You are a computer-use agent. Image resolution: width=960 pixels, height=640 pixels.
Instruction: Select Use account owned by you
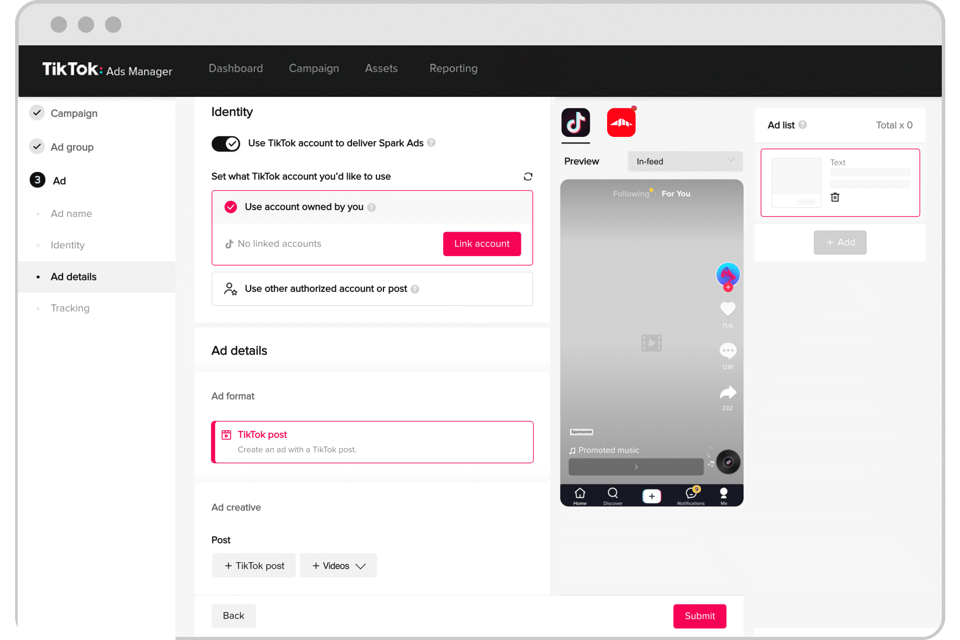[231, 207]
